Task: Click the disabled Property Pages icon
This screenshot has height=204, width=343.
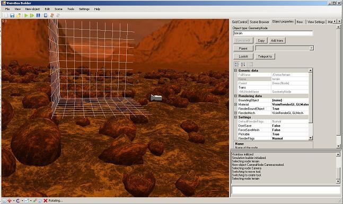Action: pyautogui.click(x=251, y=64)
